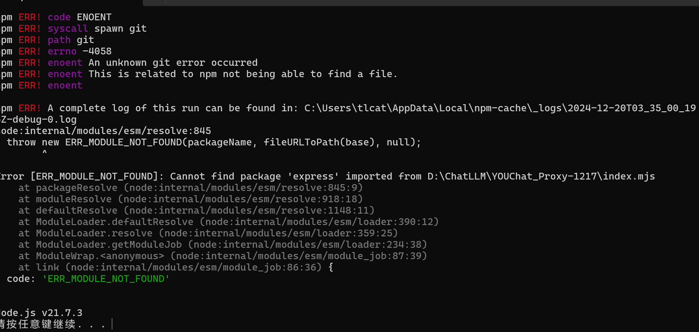Click the purple 'syscall' label
699x332 pixels.
tap(68, 29)
